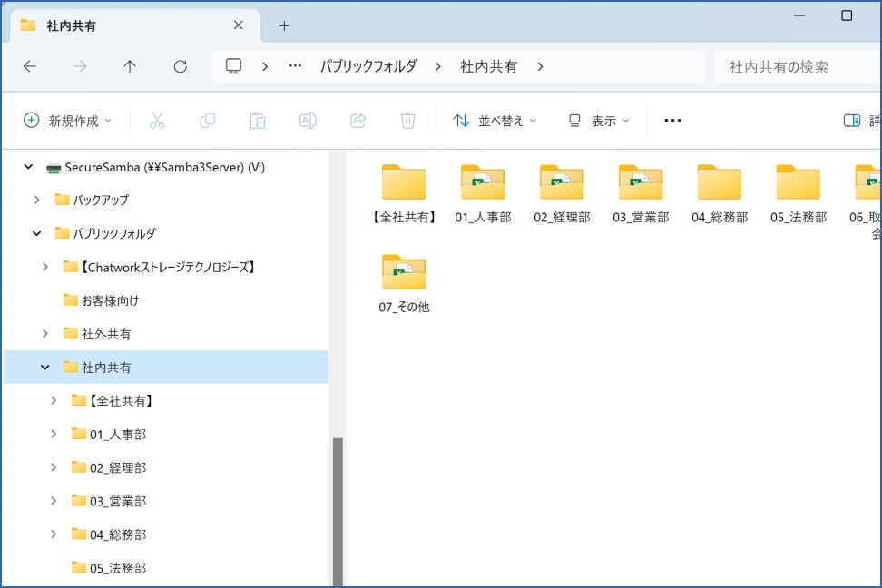Select highlighted 社内共有 folder in tree
The image size is (882, 588).
[x=166, y=367]
